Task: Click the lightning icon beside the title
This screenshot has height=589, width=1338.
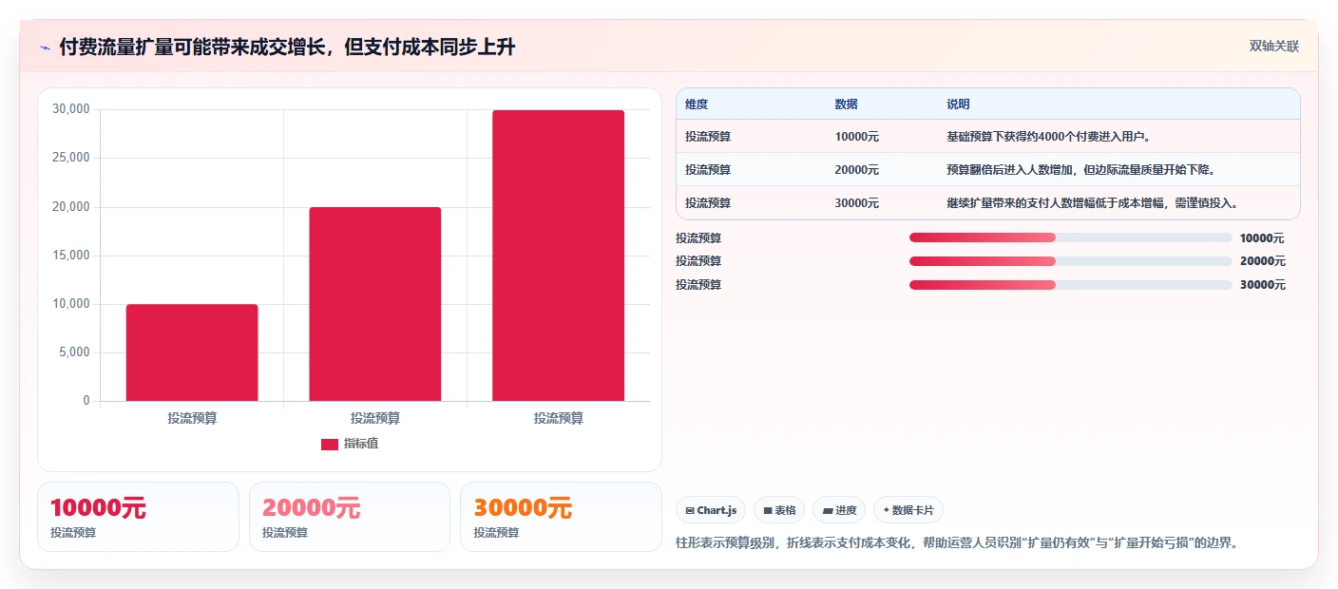Action: [45, 47]
